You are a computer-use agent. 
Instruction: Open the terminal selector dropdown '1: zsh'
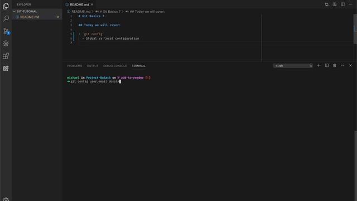pyautogui.click(x=293, y=66)
